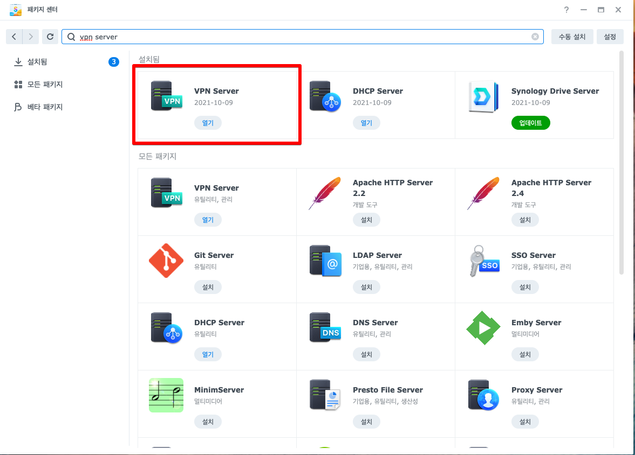Click the Package Center app logo icon

[x=16, y=10]
